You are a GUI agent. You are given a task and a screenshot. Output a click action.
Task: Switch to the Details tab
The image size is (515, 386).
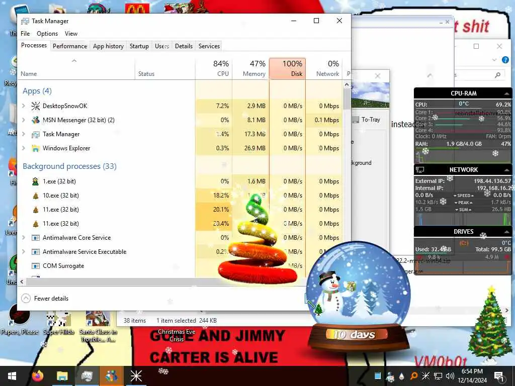[x=184, y=46]
